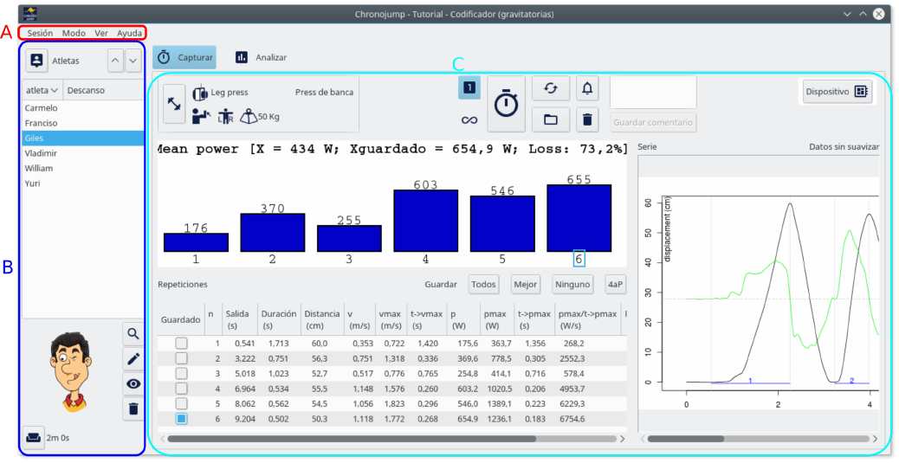Screen dimensions: 899x463
Task: Click the trash icon beside the folder
Action: 587,119
